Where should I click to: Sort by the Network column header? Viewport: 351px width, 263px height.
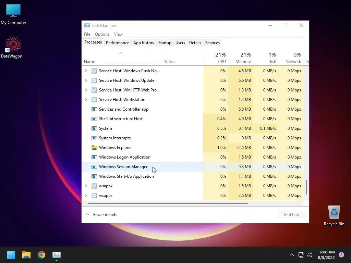(x=291, y=58)
